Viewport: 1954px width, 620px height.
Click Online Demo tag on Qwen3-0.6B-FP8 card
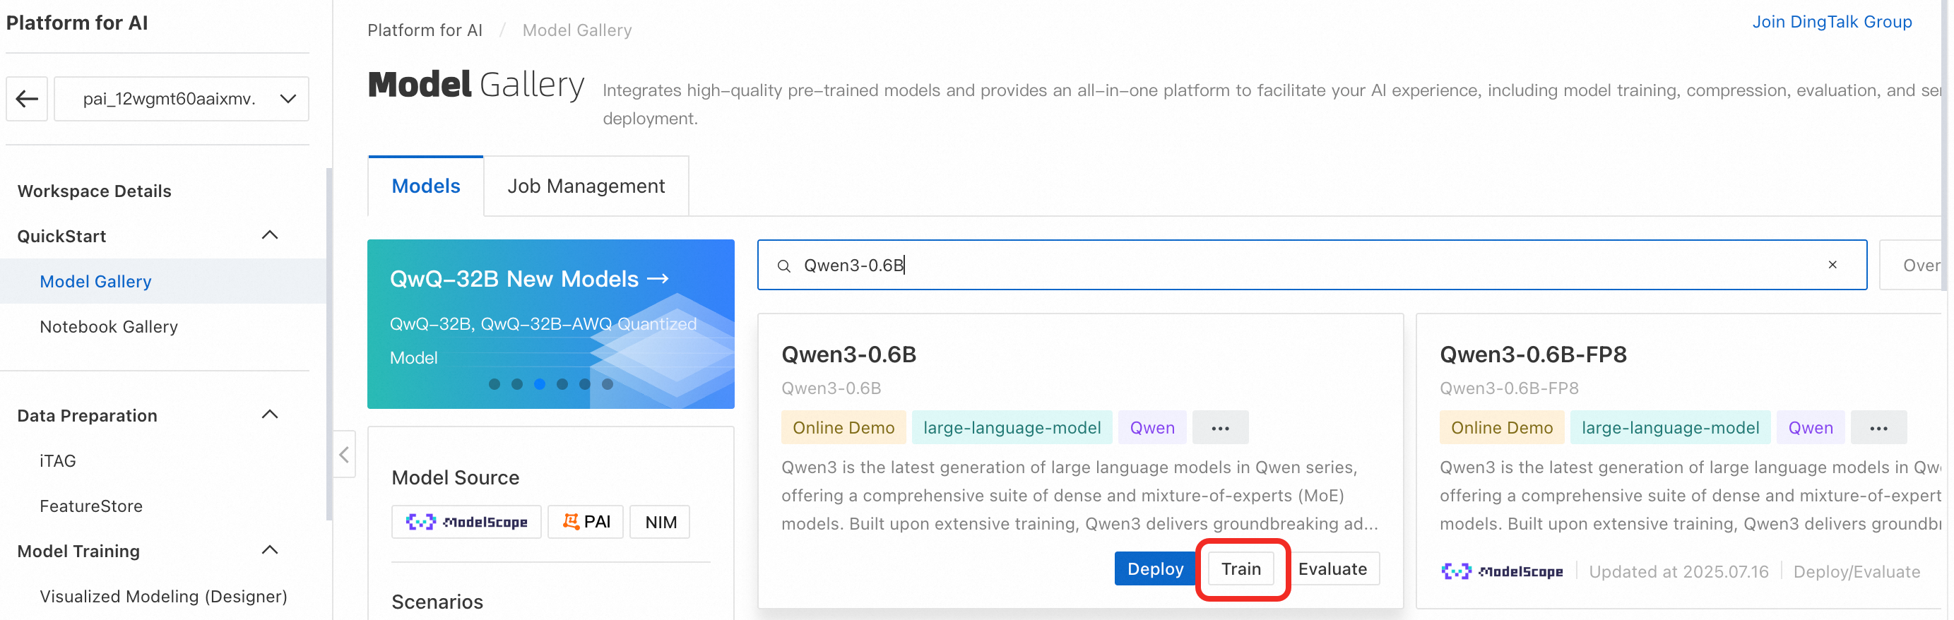1502,428
